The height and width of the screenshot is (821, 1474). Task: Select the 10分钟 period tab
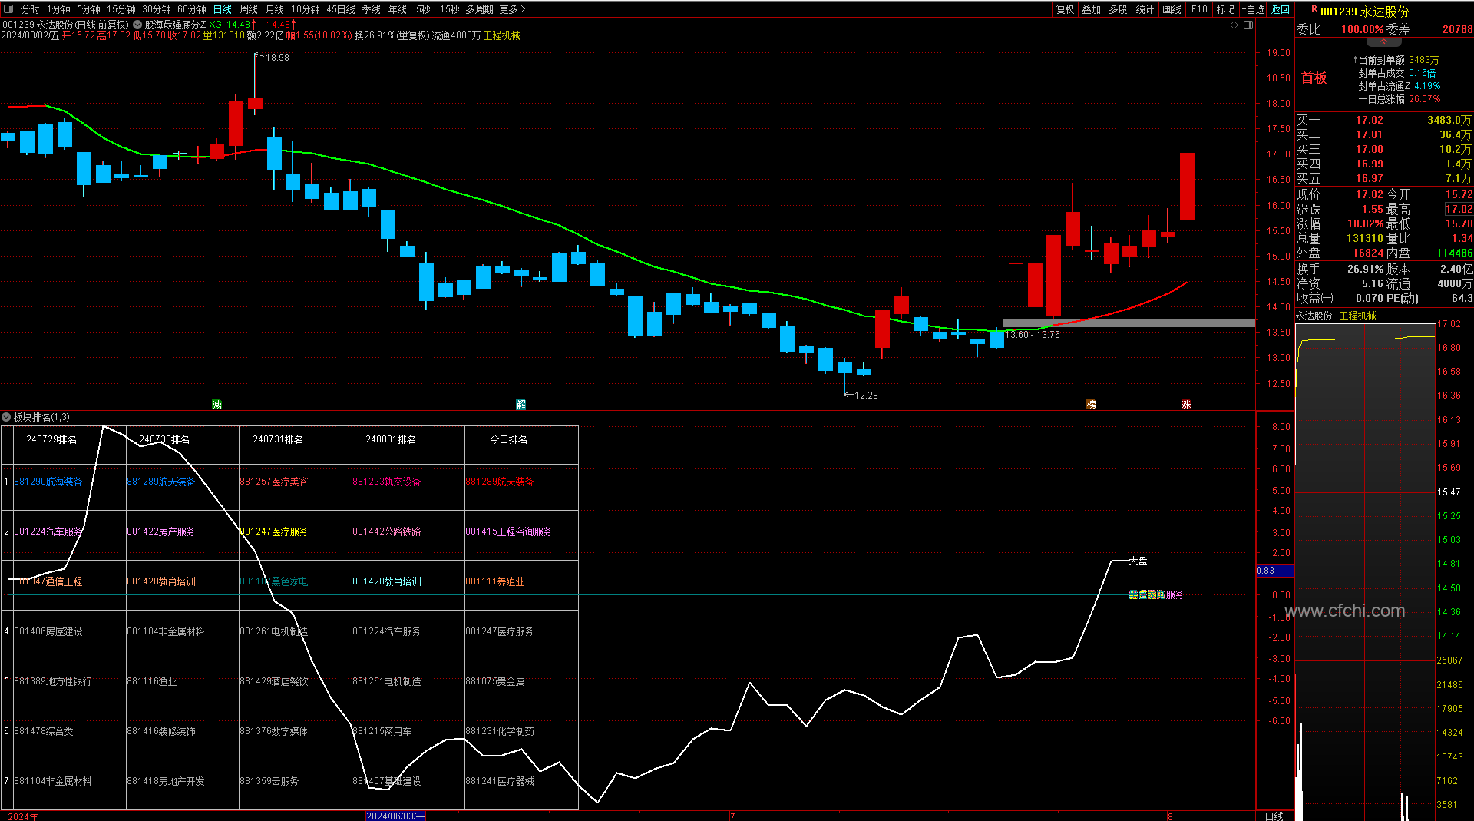tap(305, 9)
